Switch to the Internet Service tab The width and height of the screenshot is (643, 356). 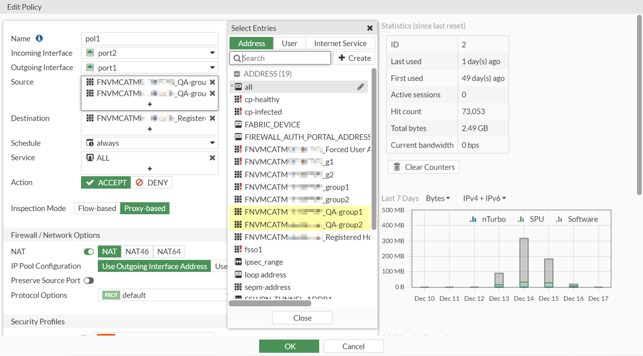point(340,44)
